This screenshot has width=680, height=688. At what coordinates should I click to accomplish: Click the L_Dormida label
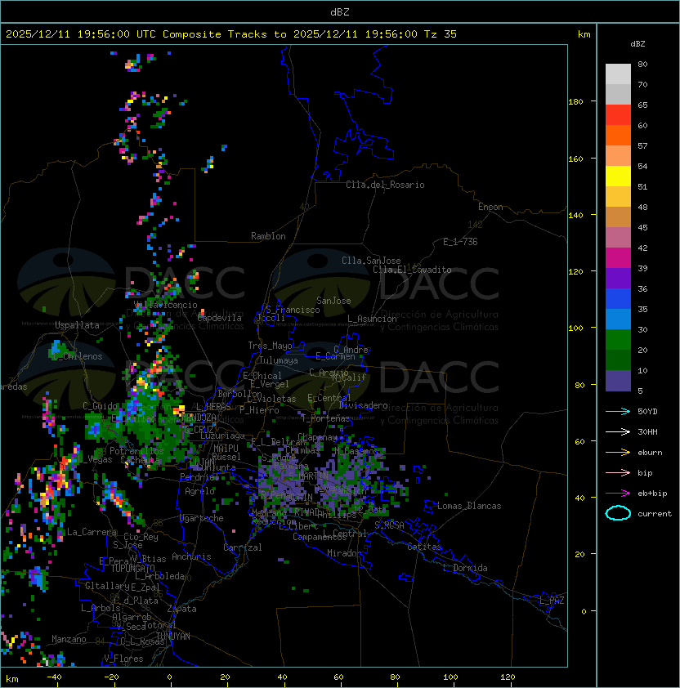point(465,568)
